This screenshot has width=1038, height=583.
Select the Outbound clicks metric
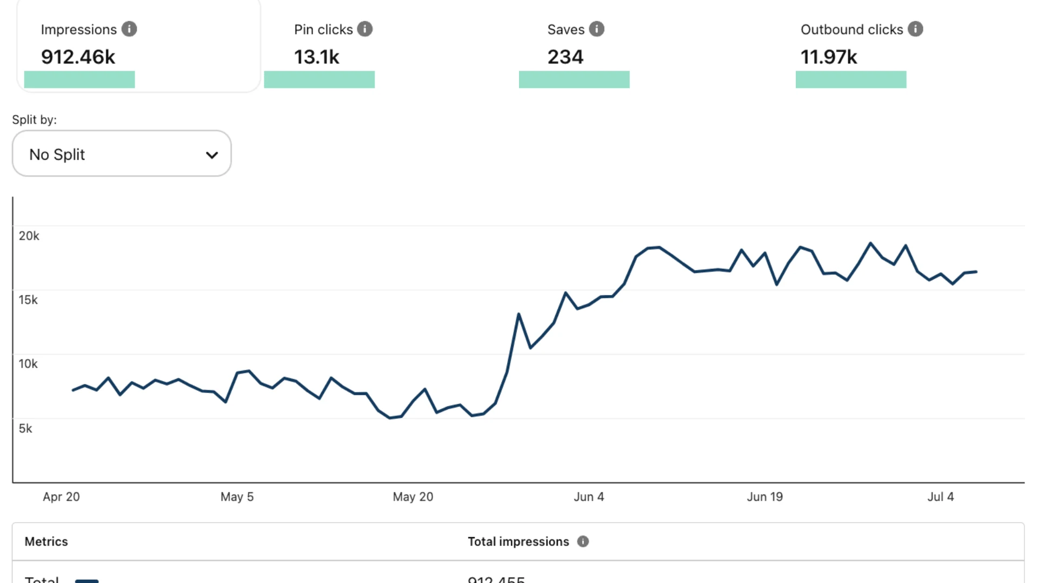[x=862, y=46]
